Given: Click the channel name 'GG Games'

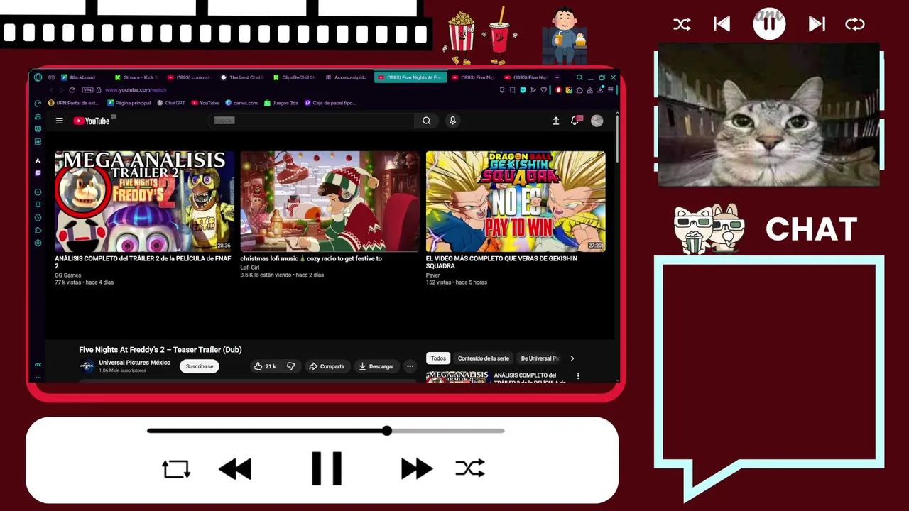Looking at the screenshot, I should click(68, 275).
